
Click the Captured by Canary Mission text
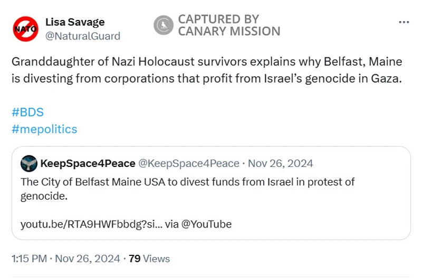(x=229, y=25)
